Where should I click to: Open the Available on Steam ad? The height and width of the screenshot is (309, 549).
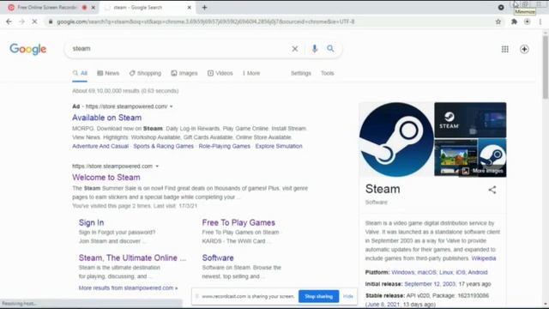coord(106,118)
